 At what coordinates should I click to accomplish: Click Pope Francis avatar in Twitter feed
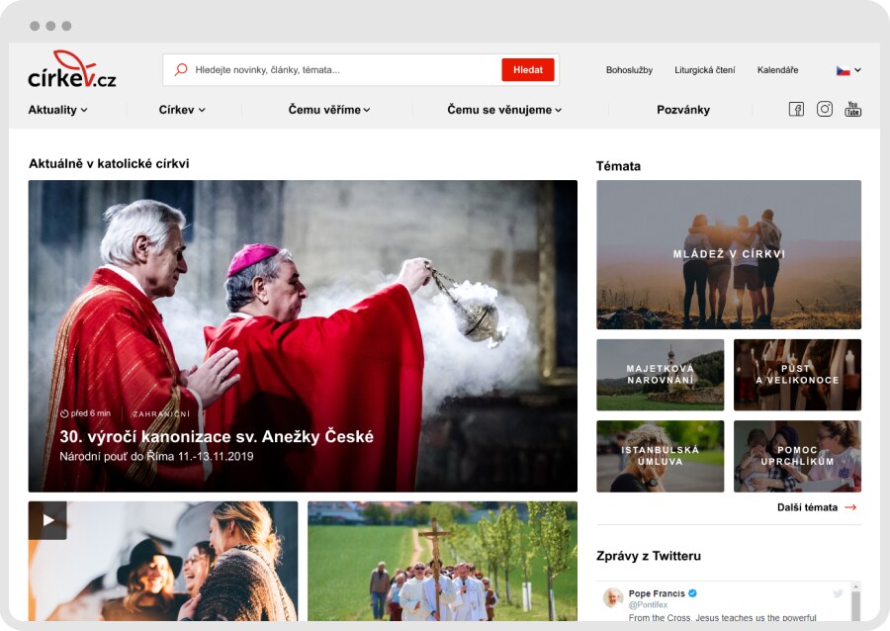coord(612,597)
